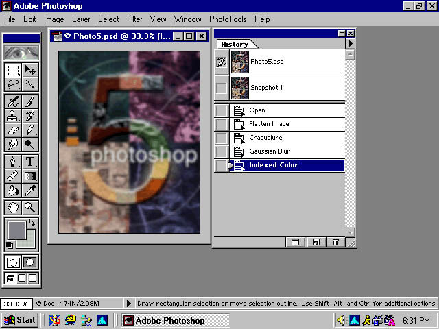439x329 pixels.
Task: Select the Type tool
Action: 30,162
